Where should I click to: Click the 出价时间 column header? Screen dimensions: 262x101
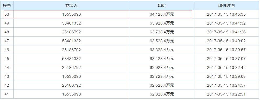(226, 5)
